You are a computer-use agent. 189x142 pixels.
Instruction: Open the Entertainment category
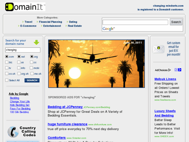click(x=52, y=26)
